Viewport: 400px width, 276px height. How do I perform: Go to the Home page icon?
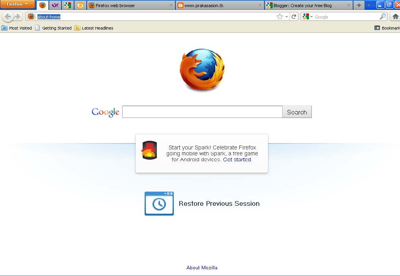(x=395, y=17)
